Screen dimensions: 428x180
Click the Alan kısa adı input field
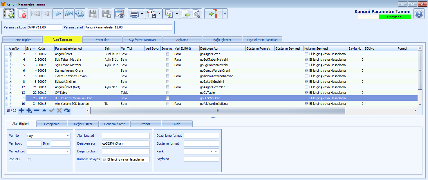126,136
